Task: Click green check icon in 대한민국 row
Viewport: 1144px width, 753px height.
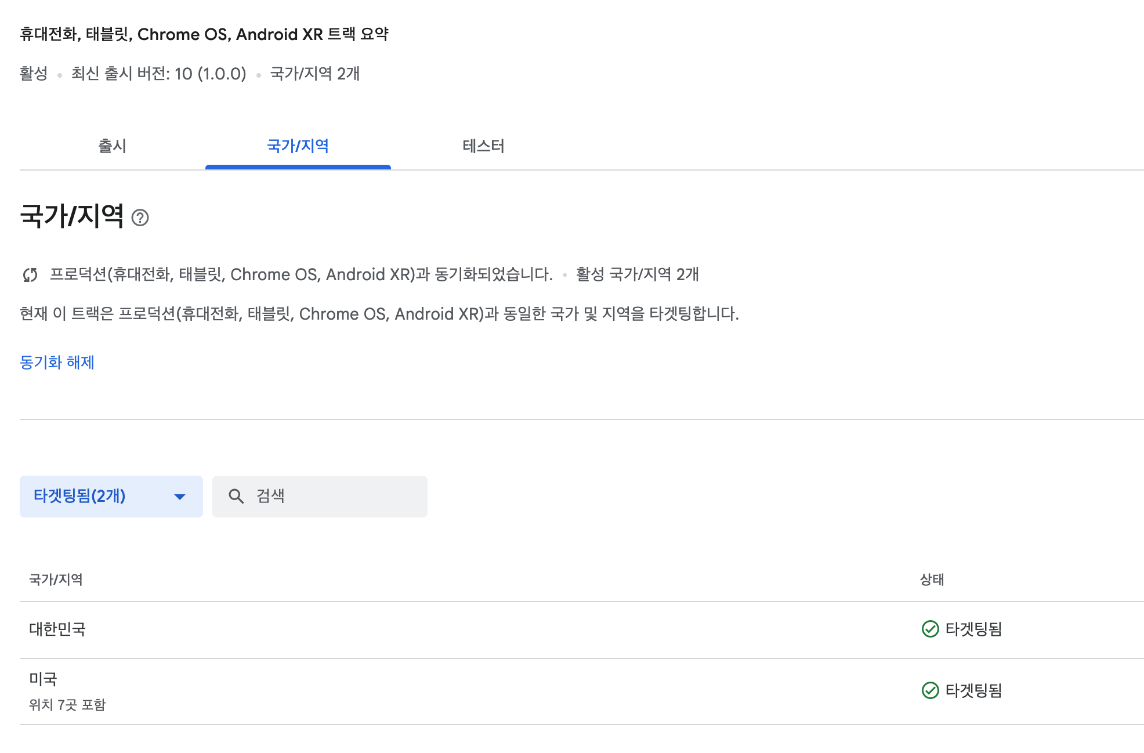Action: 930,629
